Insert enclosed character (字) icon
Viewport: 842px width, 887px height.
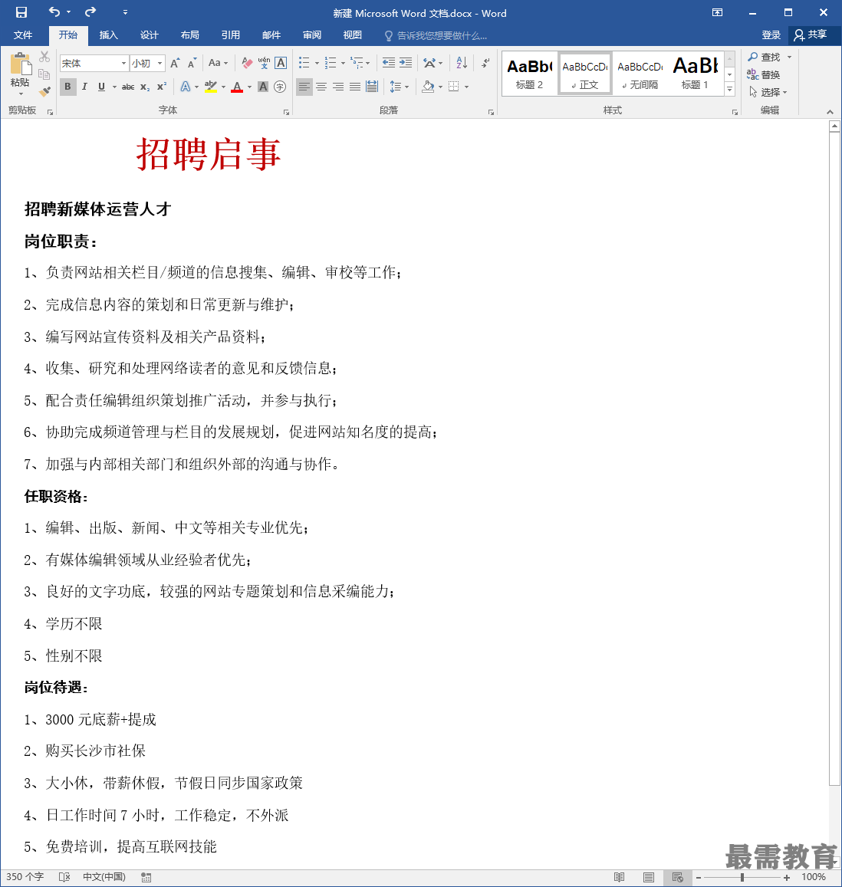tap(280, 87)
